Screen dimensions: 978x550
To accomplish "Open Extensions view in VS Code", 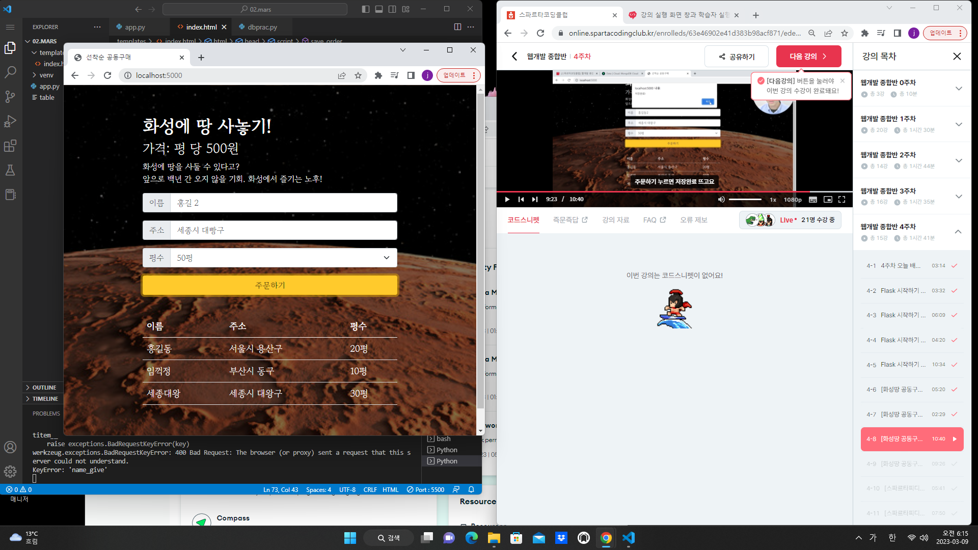I will click(10, 146).
